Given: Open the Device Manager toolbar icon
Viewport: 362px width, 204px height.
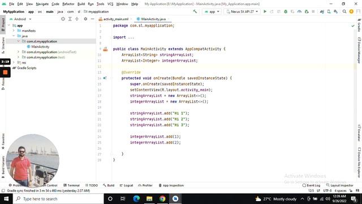Looking at the screenshot, I should click(x=329, y=11).
